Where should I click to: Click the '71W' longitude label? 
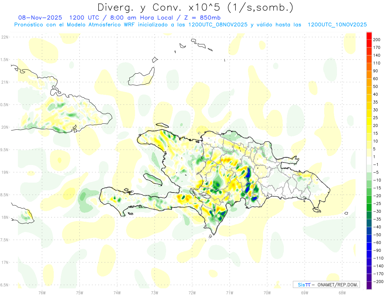pyautogui.click(x=229, y=293)
